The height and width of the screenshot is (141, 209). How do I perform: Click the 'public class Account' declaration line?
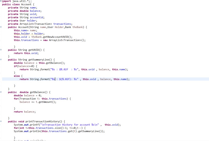[18, 4]
